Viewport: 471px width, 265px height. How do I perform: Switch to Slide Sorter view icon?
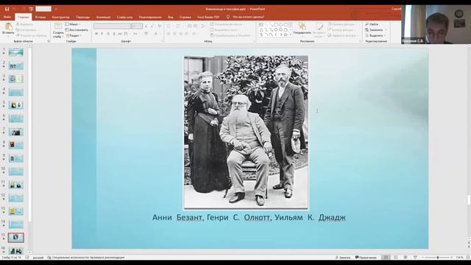pyautogui.click(x=396, y=258)
